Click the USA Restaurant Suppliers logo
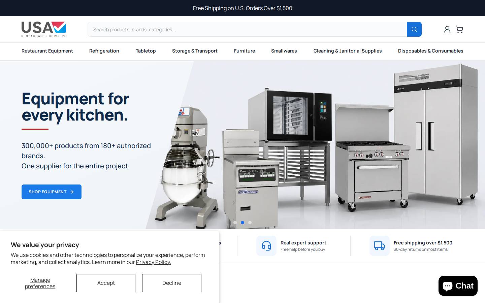The height and width of the screenshot is (303, 485). 44,29
